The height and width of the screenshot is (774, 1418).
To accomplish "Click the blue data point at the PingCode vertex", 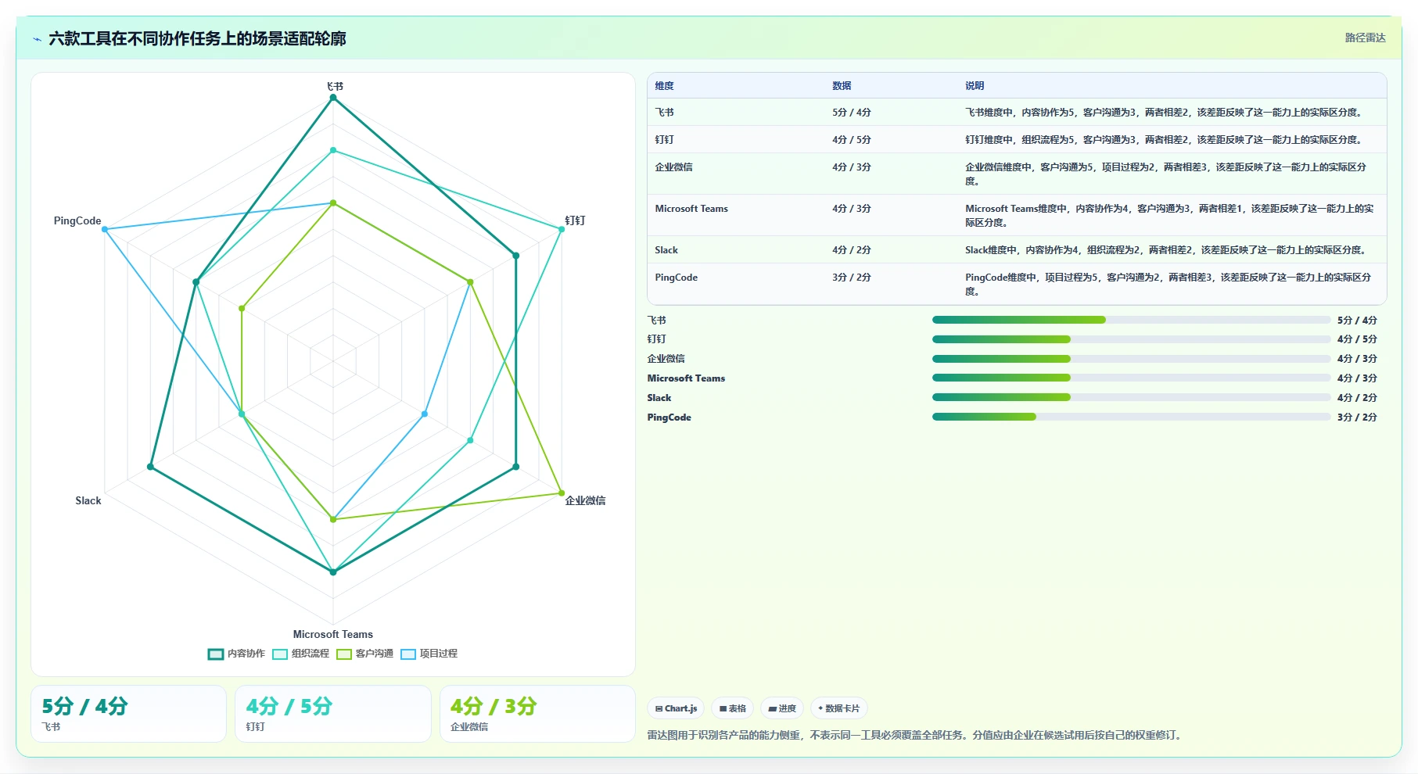I will pyautogui.click(x=105, y=229).
